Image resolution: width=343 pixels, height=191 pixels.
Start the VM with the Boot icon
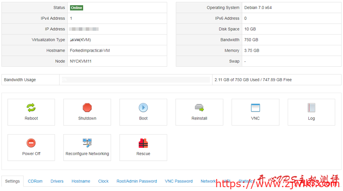[x=143, y=108]
